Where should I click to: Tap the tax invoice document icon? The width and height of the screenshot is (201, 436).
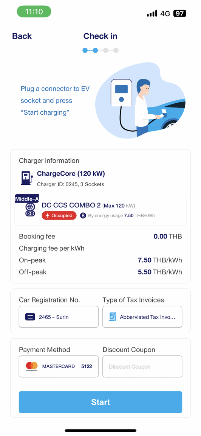pyautogui.click(x=113, y=317)
